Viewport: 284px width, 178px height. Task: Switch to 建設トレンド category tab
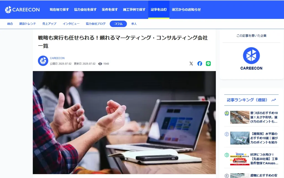[x=28, y=24]
